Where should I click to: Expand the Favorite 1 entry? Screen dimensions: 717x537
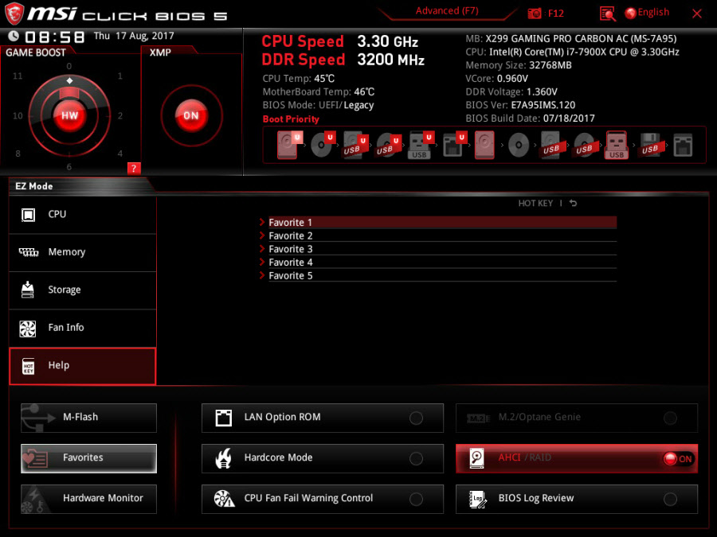291,223
